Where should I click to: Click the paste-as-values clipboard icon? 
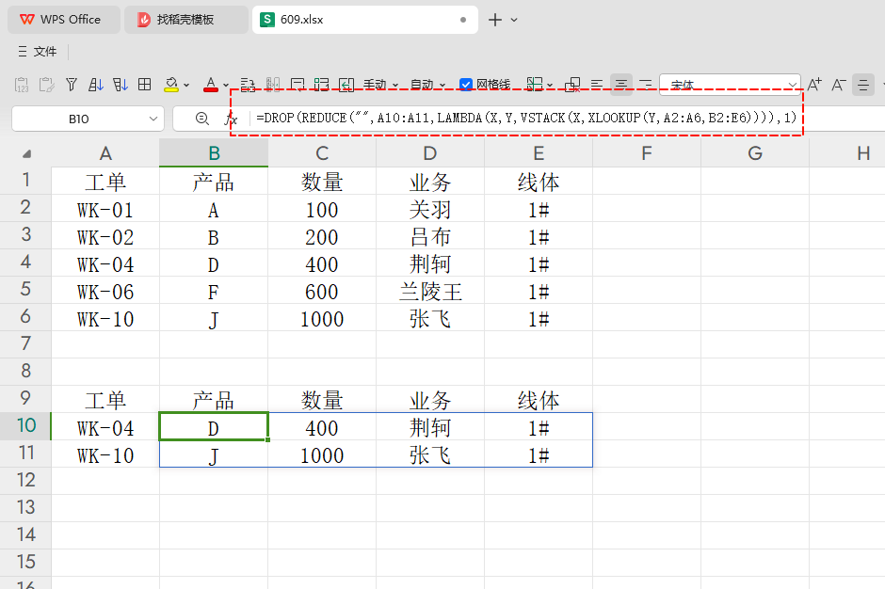pyautogui.click(x=22, y=85)
